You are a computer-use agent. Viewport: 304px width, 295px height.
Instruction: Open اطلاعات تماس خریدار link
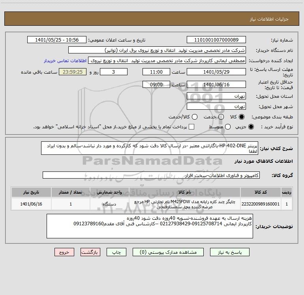pos(65,61)
